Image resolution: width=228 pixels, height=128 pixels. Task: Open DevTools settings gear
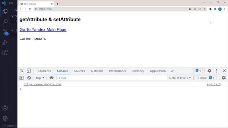(209, 71)
